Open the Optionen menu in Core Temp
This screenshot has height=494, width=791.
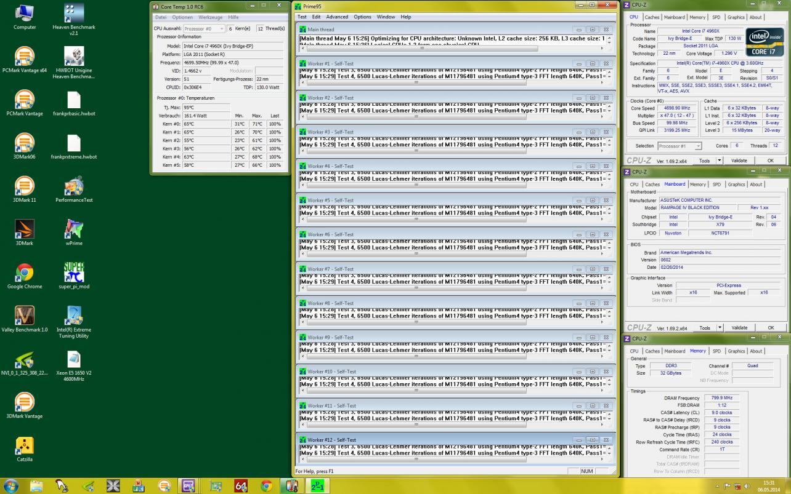tap(182, 17)
